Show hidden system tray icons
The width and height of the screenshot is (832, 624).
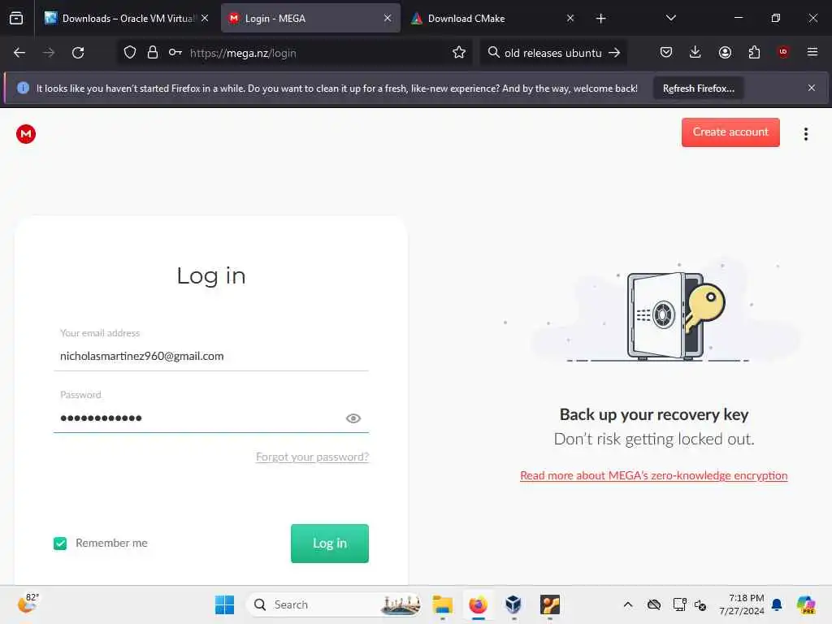[x=628, y=604]
